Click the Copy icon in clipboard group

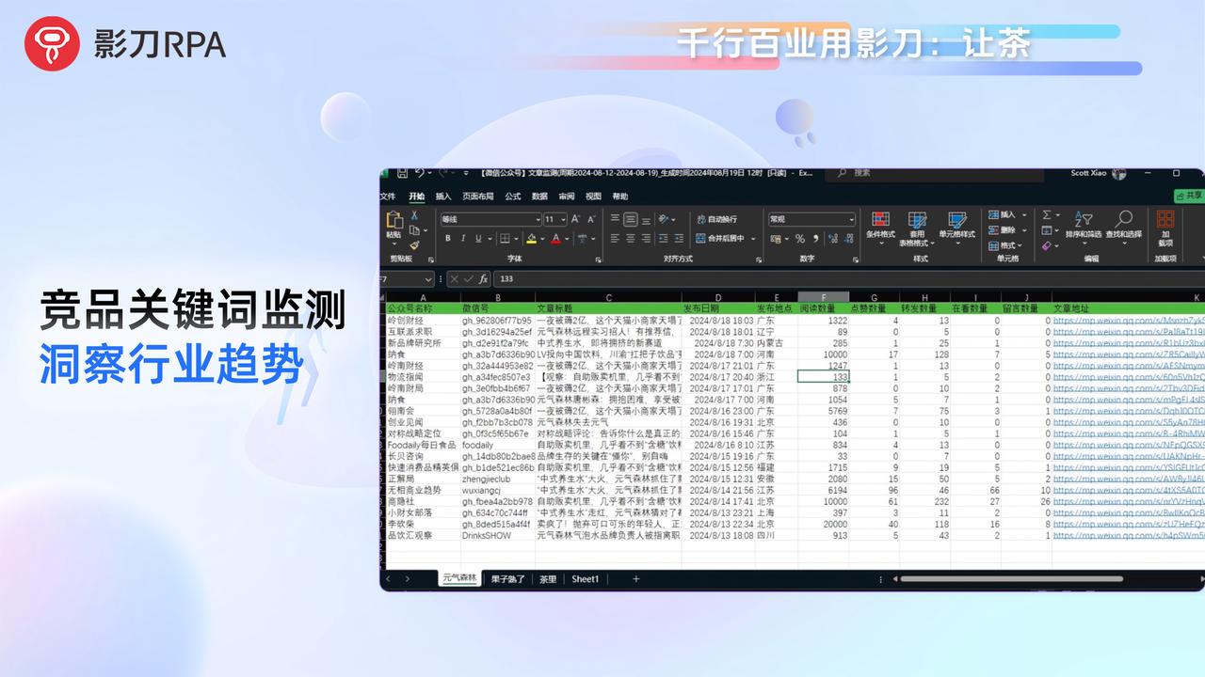414,230
